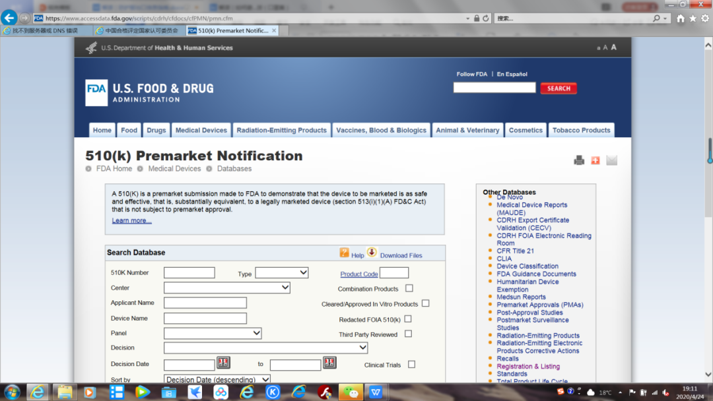Select largest text size A
The height and width of the screenshot is (401, 713).
click(614, 47)
